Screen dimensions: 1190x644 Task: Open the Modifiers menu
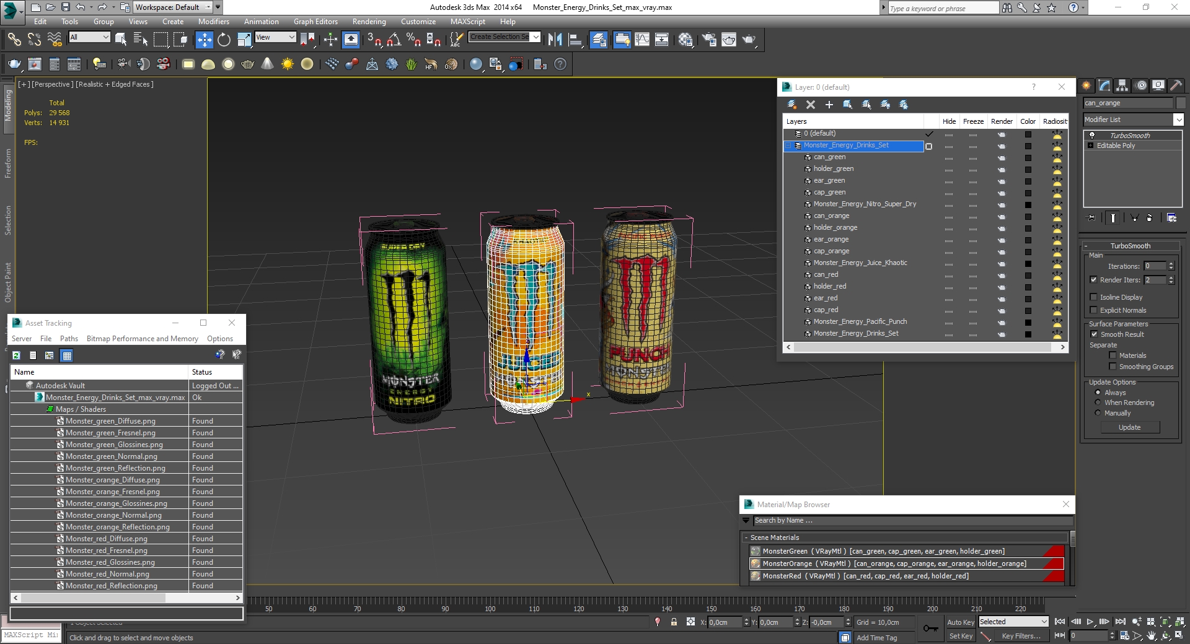coord(214,22)
